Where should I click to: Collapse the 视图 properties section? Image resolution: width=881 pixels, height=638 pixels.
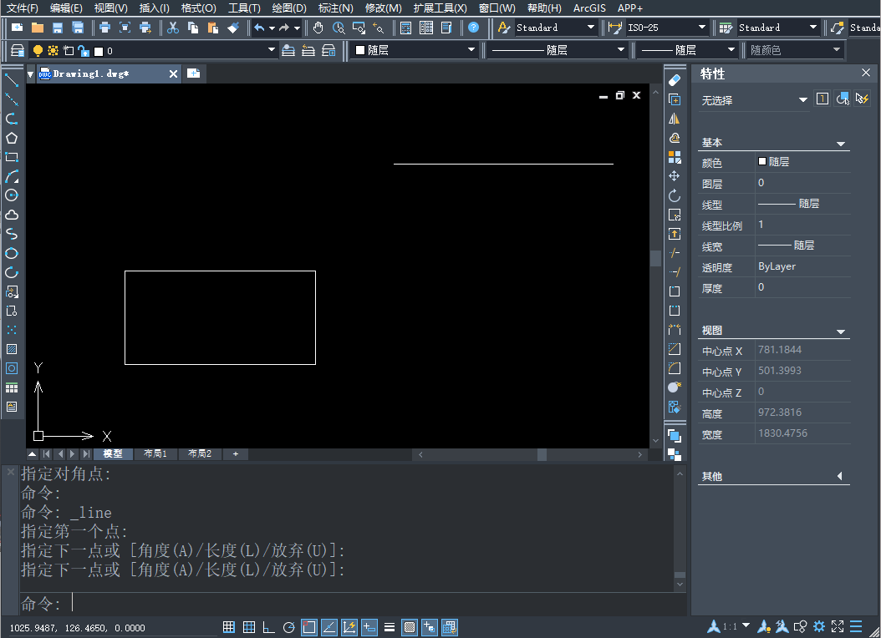pyautogui.click(x=841, y=332)
